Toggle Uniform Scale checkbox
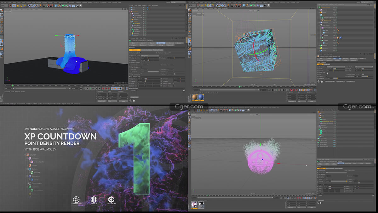 click(x=174, y=83)
